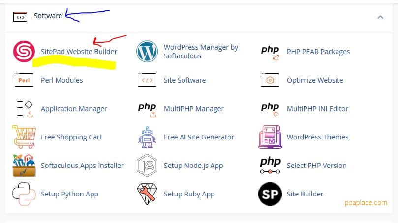Click the Softaculous Apps Installer icon
The width and height of the screenshot is (398, 223).
pos(24,166)
